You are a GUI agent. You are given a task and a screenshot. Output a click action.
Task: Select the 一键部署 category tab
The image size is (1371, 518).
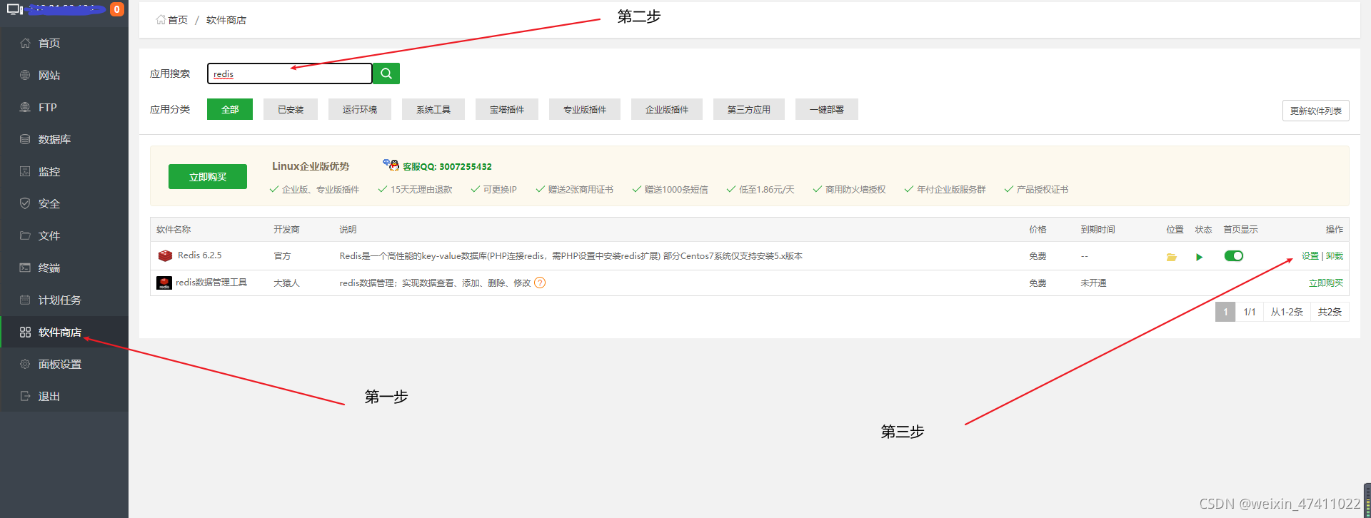(827, 109)
